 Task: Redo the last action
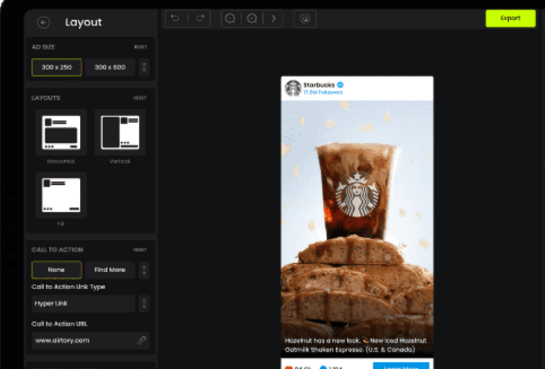click(200, 18)
